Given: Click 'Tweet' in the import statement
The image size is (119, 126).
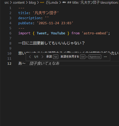Looking at the screenshot, I should pyautogui.click(x=42, y=33).
